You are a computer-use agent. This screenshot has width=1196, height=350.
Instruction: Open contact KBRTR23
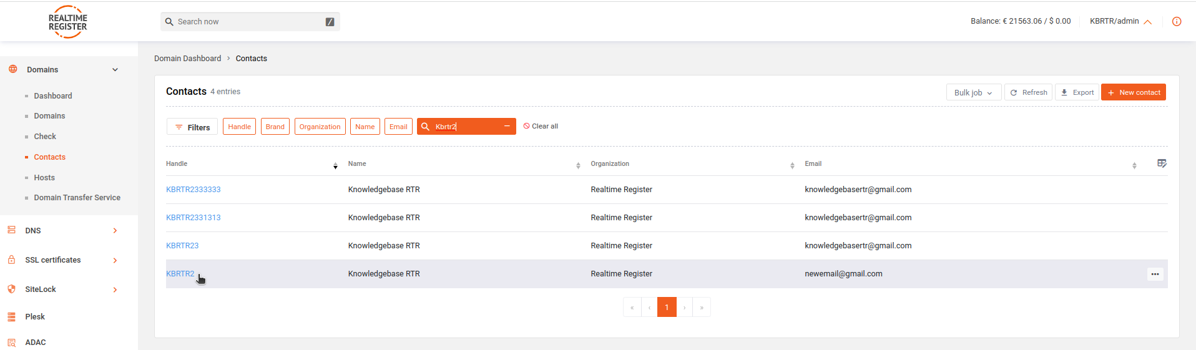[x=182, y=246]
